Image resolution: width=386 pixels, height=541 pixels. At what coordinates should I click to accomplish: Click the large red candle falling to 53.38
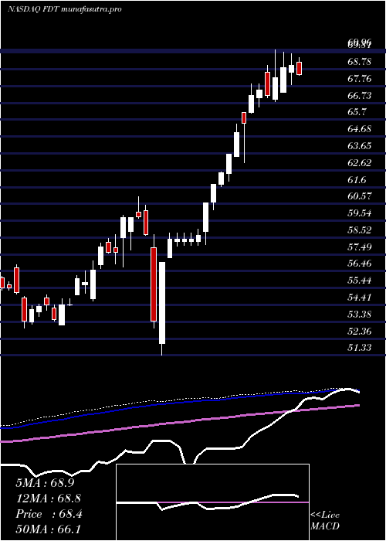pos(154,284)
